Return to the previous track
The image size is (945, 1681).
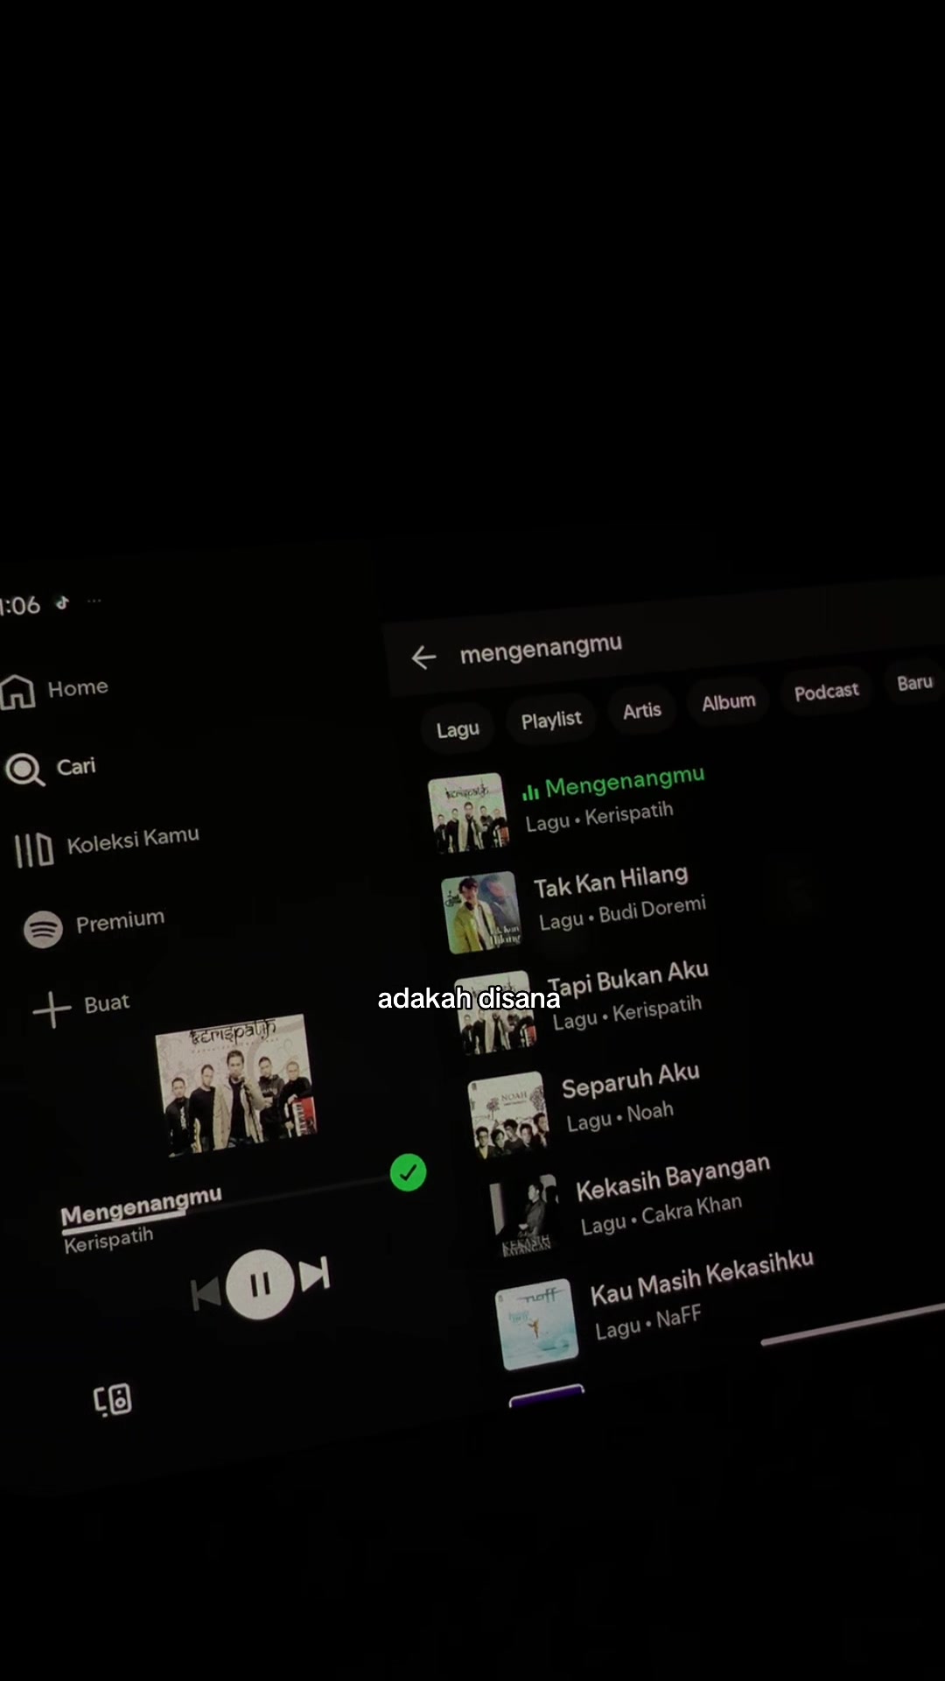(x=206, y=1293)
